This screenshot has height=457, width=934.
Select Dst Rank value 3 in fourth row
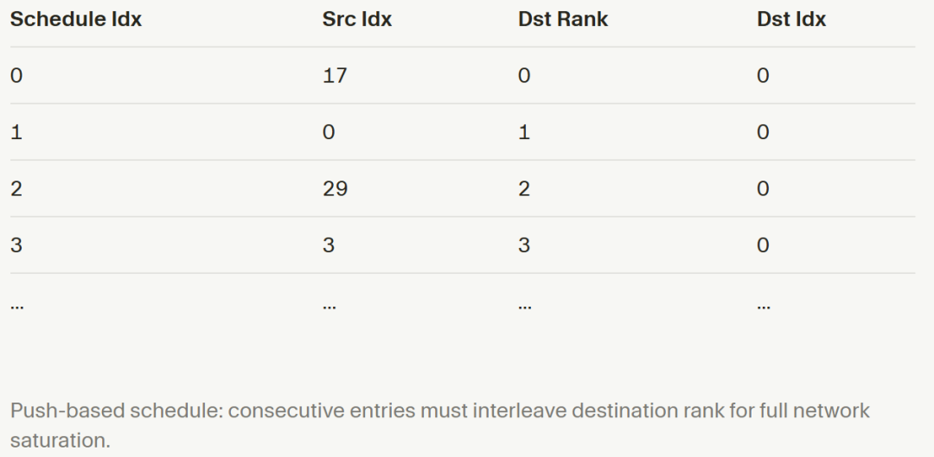(523, 245)
